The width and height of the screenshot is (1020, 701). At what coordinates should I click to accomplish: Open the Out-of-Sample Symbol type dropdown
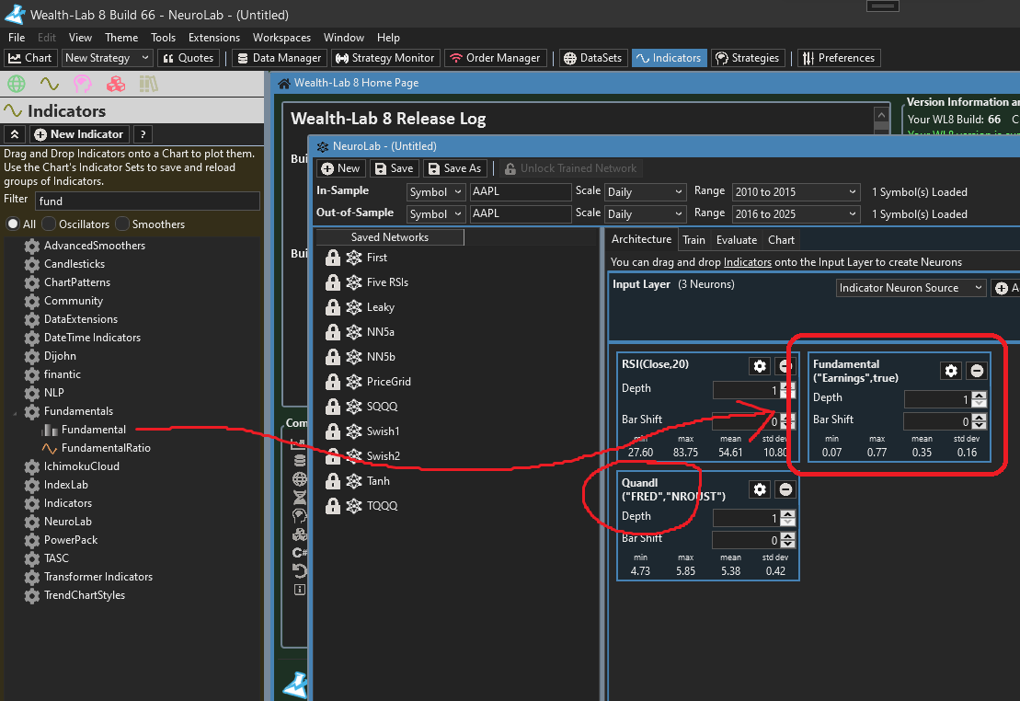(435, 214)
